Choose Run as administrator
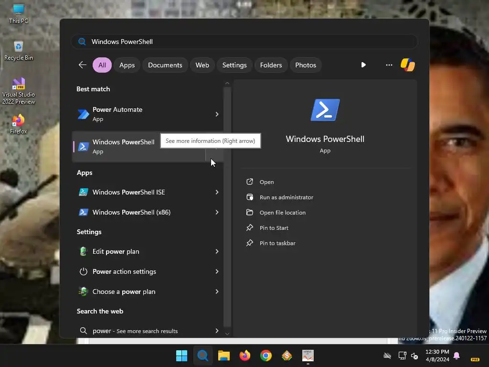 point(287,197)
